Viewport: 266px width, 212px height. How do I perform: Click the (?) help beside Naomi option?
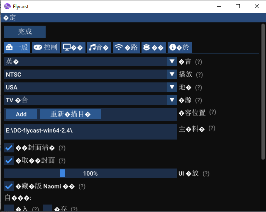pyautogui.click(x=82, y=187)
